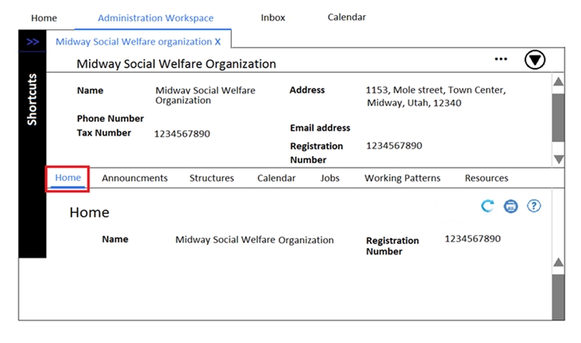581x343 pixels.
Task: Open the Structures tab
Action: (x=212, y=178)
